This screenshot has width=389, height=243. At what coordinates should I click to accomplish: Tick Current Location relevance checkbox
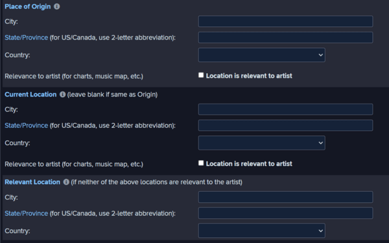pyautogui.click(x=201, y=163)
